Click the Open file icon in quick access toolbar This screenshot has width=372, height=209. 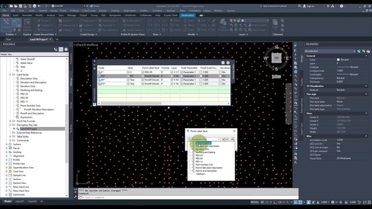click(16, 6)
